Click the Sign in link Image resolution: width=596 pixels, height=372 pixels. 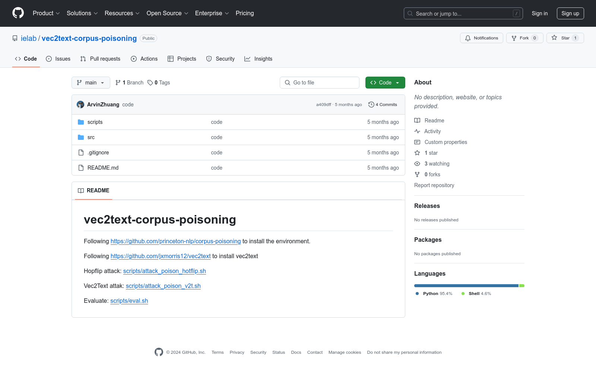click(x=540, y=13)
